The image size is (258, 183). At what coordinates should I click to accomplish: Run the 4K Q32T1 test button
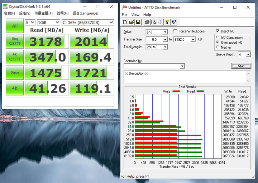point(15,57)
